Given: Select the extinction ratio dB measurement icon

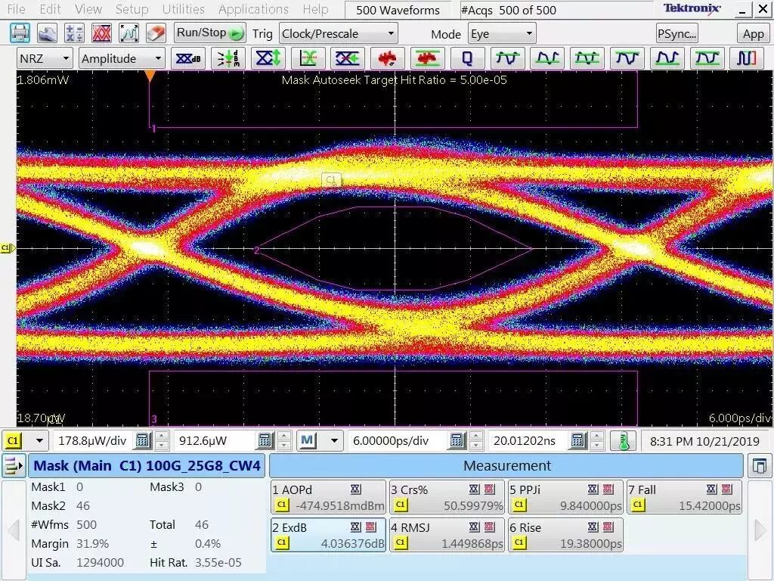Looking at the screenshot, I should click(188, 58).
